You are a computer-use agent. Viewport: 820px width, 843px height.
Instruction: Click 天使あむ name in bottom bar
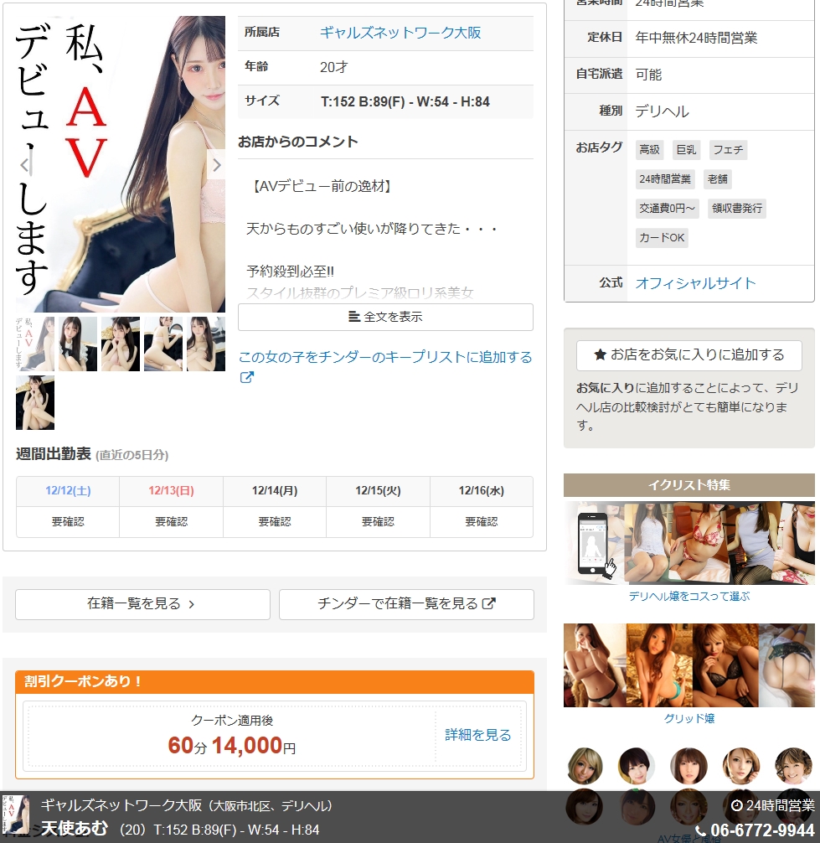pos(75,829)
